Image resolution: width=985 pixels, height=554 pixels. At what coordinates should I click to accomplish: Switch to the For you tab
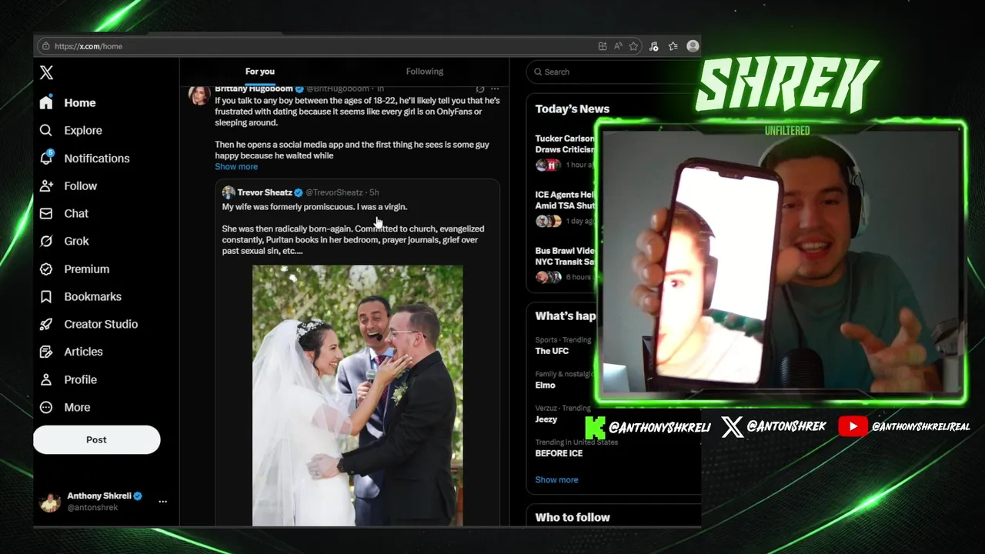[x=260, y=72]
